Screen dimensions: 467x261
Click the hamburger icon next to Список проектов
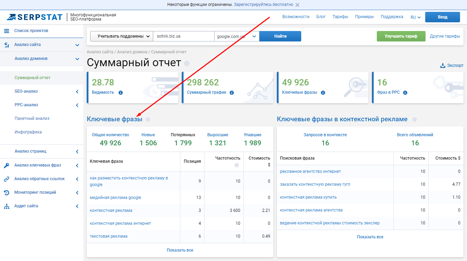tap(6, 31)
